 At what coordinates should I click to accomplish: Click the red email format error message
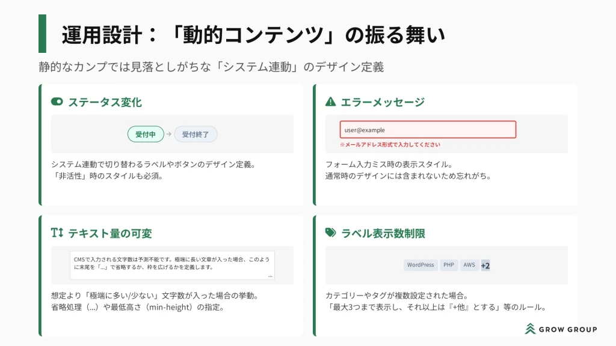coord(390,145)
